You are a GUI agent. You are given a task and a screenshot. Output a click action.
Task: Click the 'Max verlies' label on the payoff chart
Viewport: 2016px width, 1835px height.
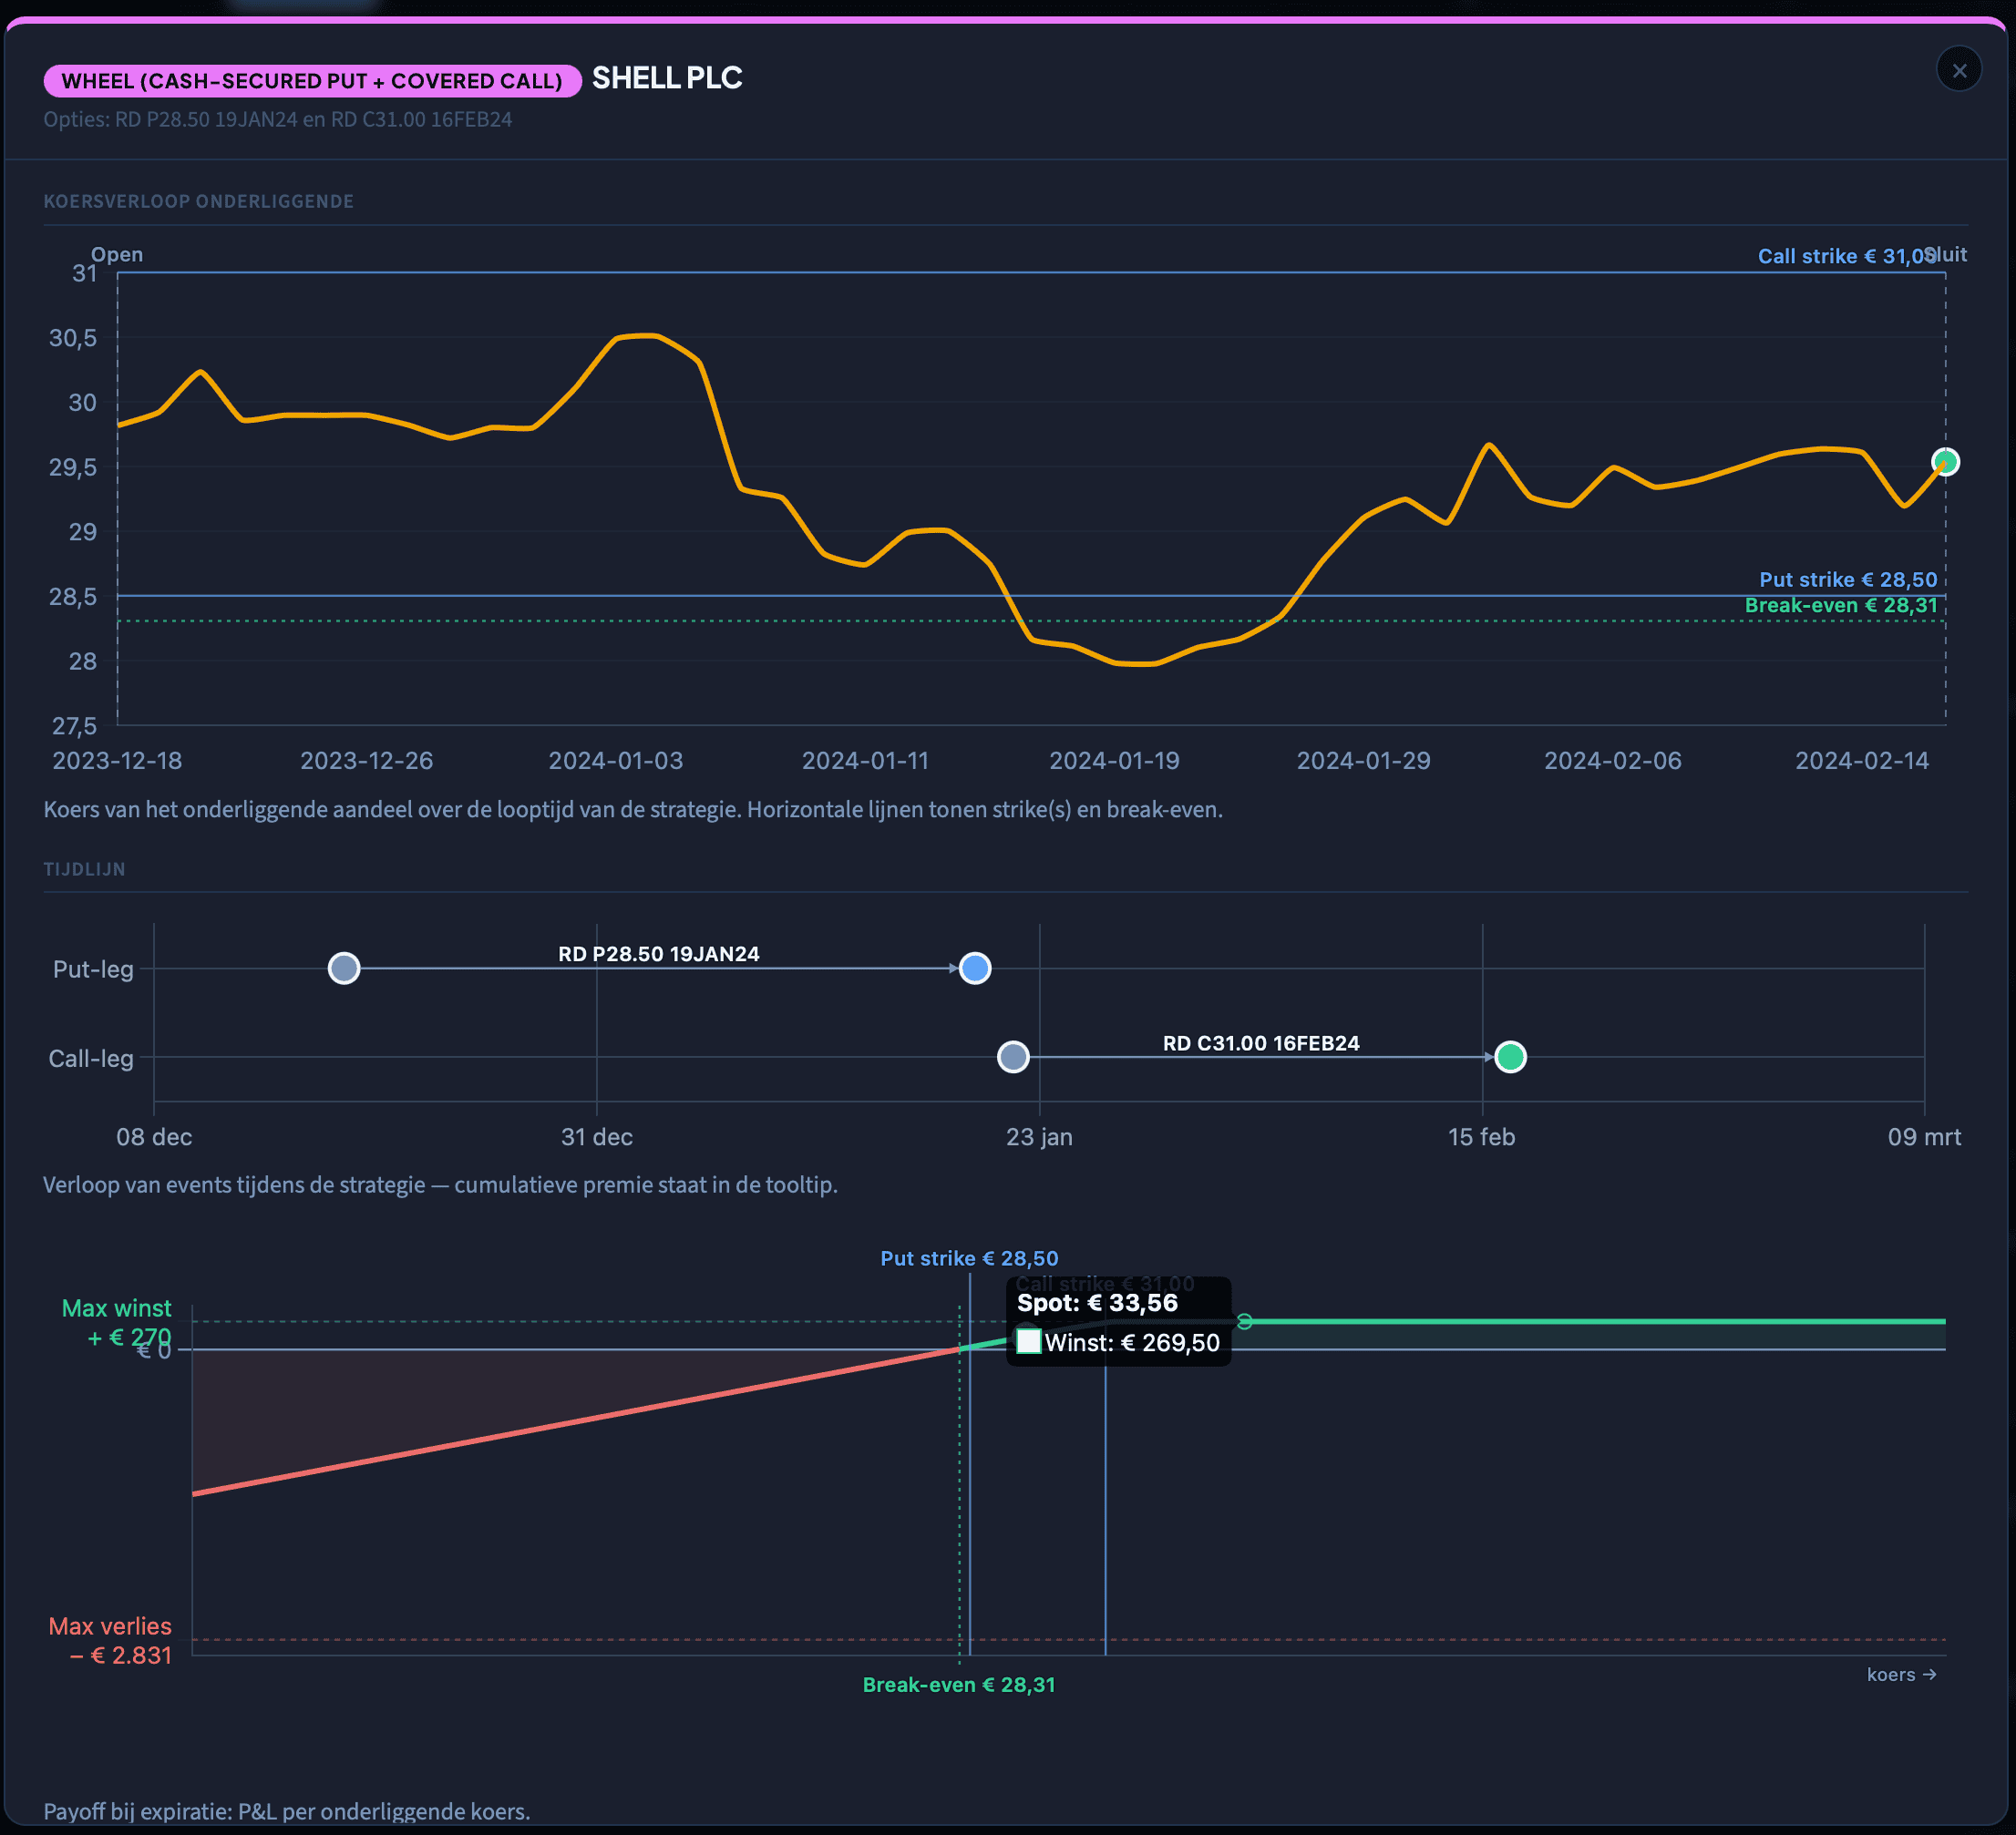coord(110,1626)
